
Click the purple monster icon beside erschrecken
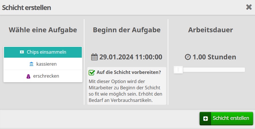pos(29,76)
